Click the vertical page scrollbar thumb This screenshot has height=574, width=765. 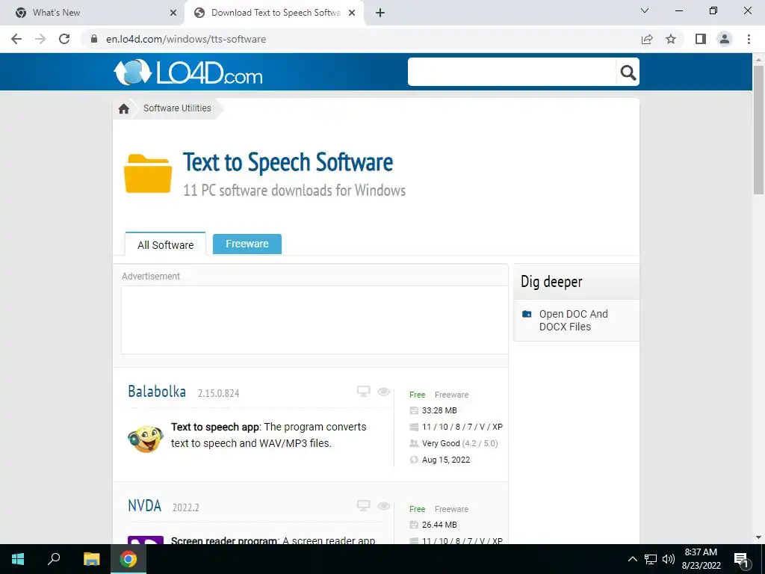click(759, 129)
